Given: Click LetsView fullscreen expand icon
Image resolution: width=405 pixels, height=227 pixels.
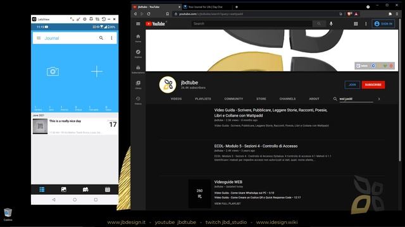Looking at the screenshot, I should (x=72, y=19).
